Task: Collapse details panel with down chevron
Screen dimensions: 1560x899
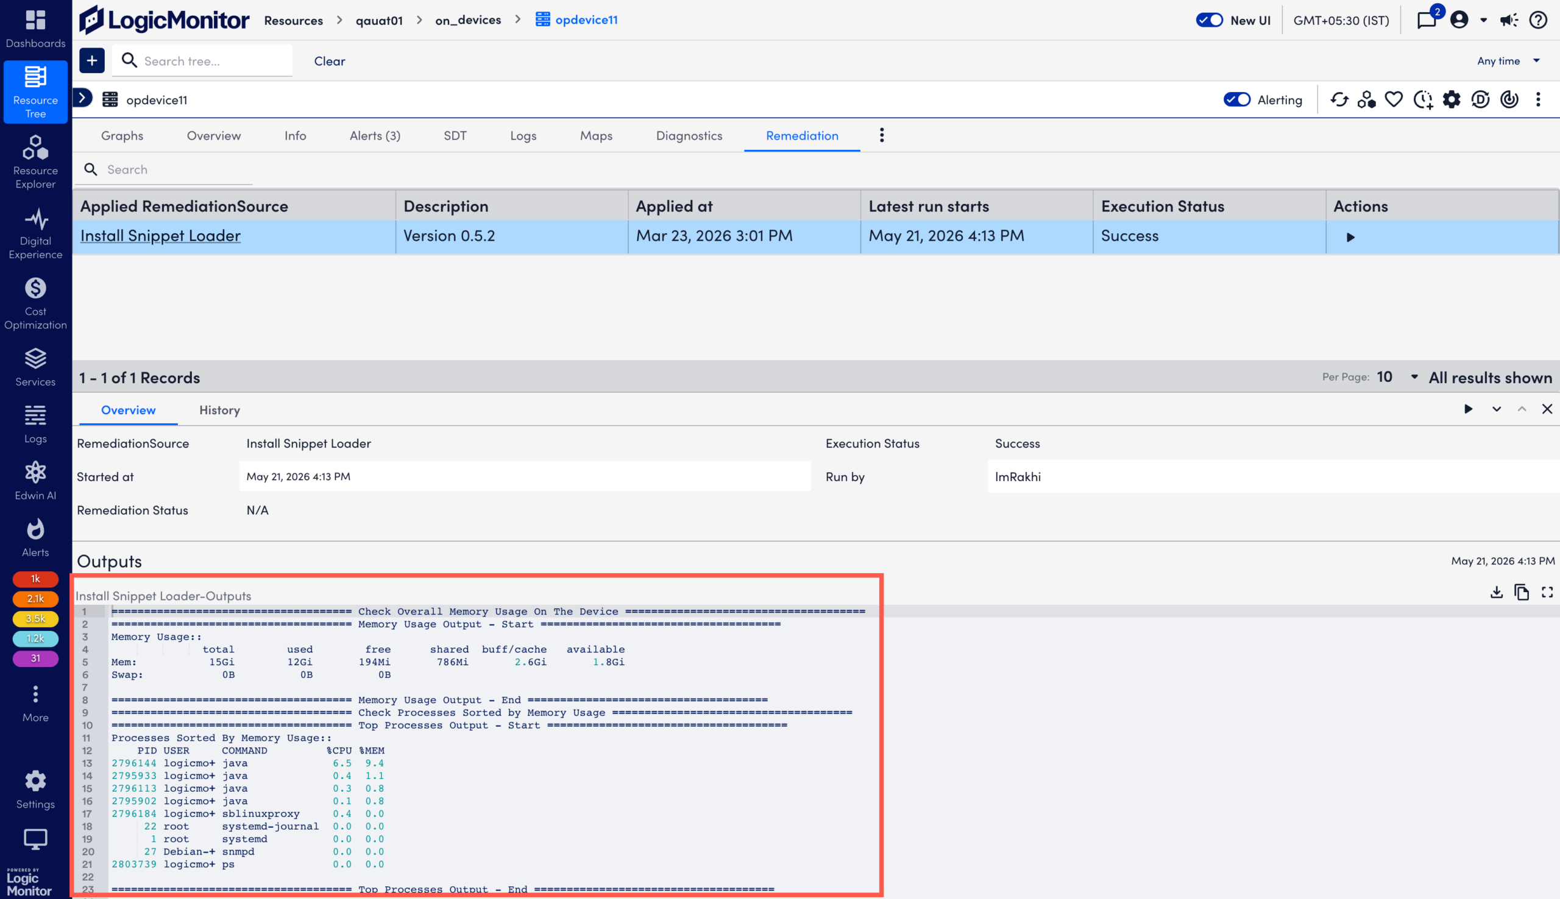Action: click(1497, 409)
